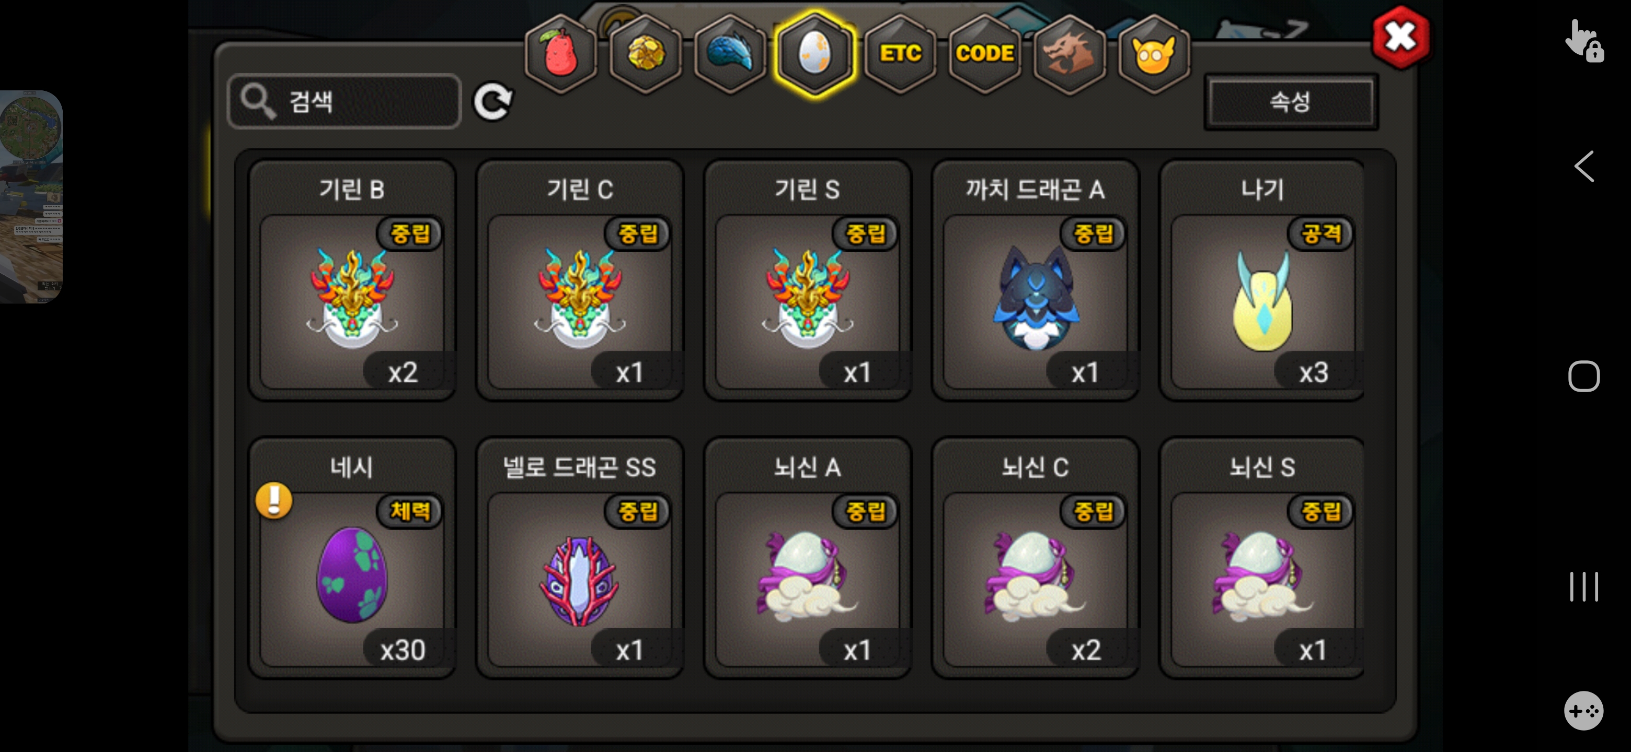Click the refresh arrow icon
This screenshot has width=1631, height=752.
pos(493,101)
